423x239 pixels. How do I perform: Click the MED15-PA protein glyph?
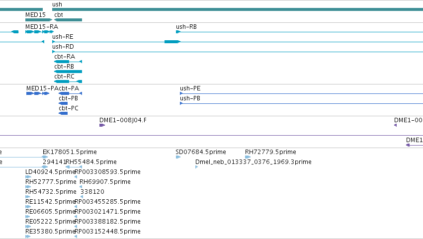coord(38,93)
